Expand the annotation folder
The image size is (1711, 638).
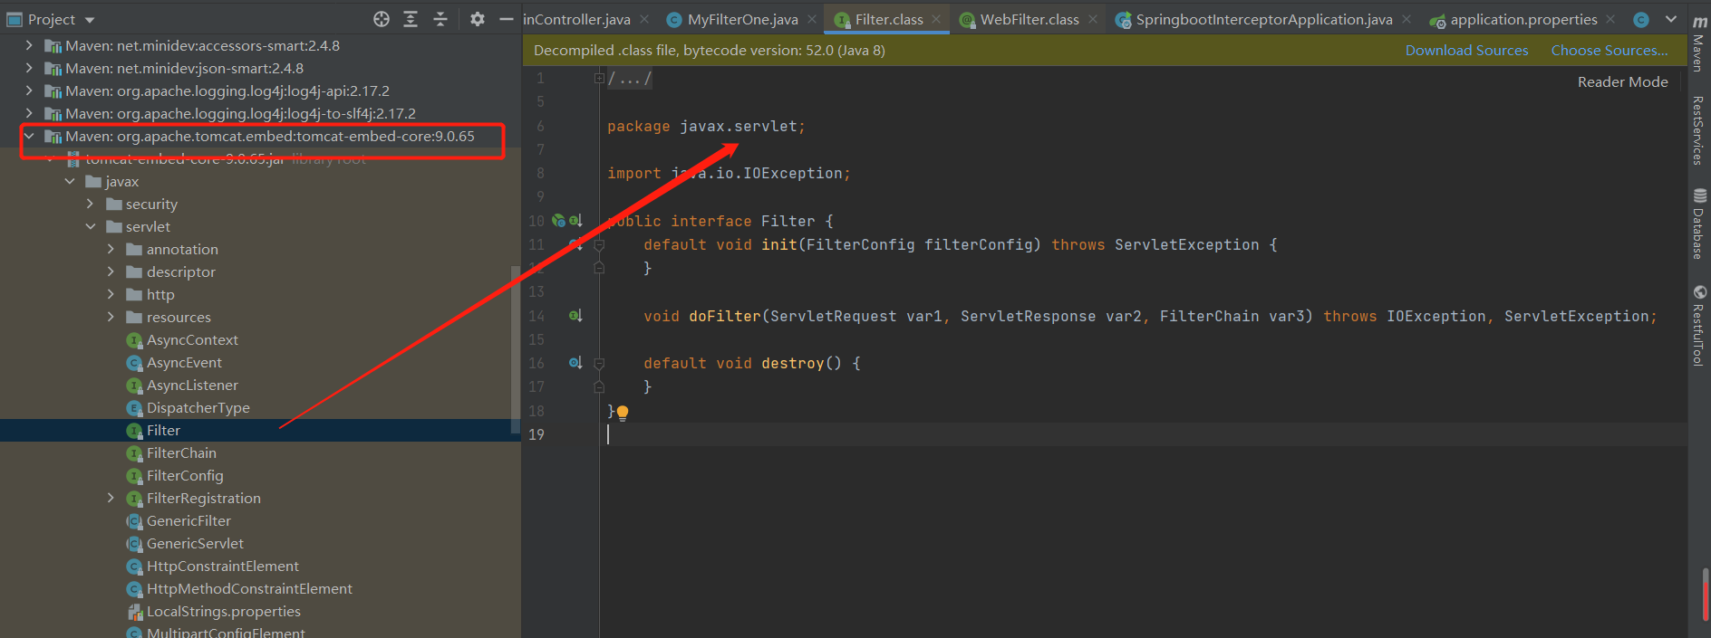111,249
